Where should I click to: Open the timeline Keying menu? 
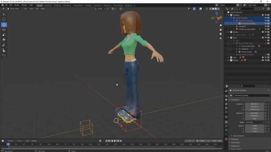[20, 141]
